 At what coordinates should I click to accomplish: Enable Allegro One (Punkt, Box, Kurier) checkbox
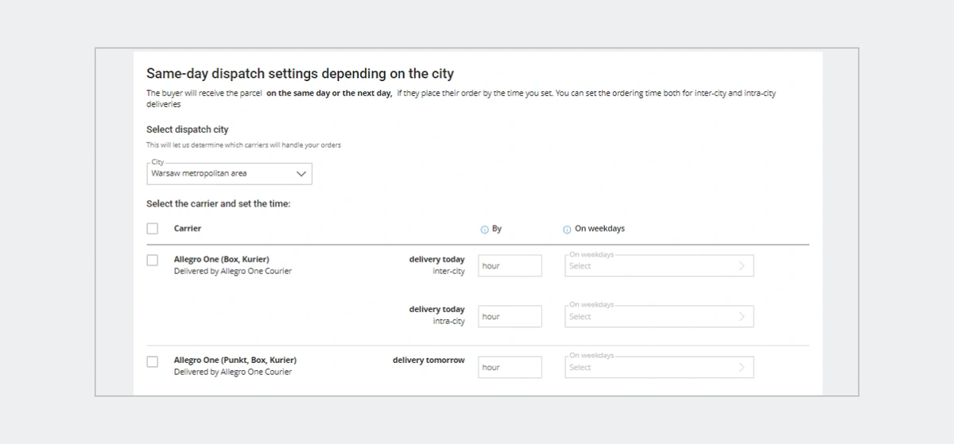click(x=153, y=361)
